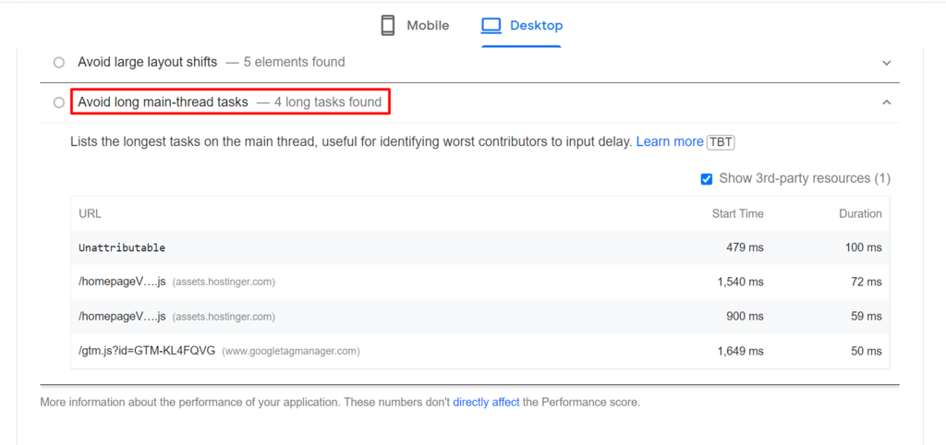Toggle the Show 3rd-party resources checkbox
This screenshot has height=445, width=946.
pos(707,179)
